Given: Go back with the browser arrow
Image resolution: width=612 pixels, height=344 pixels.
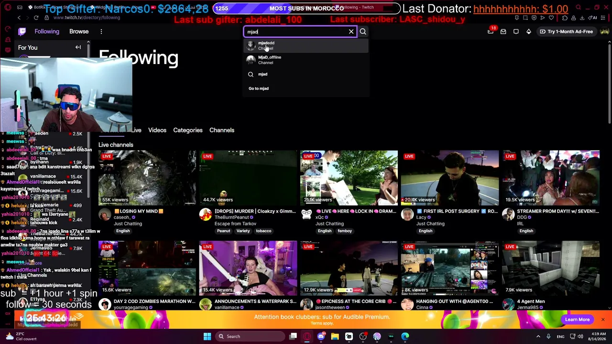Looking at the screenshot, I should (19, 18).
